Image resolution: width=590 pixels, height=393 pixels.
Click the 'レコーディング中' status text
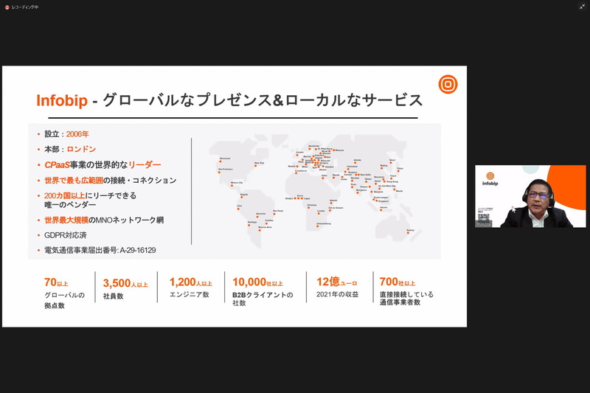coord(25,7)
